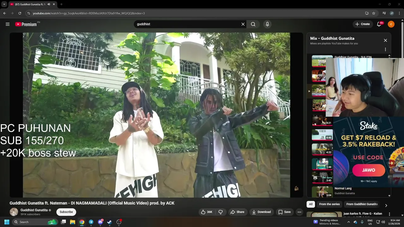Play playlist video with 3:48 duration

(x=322, y=164)
